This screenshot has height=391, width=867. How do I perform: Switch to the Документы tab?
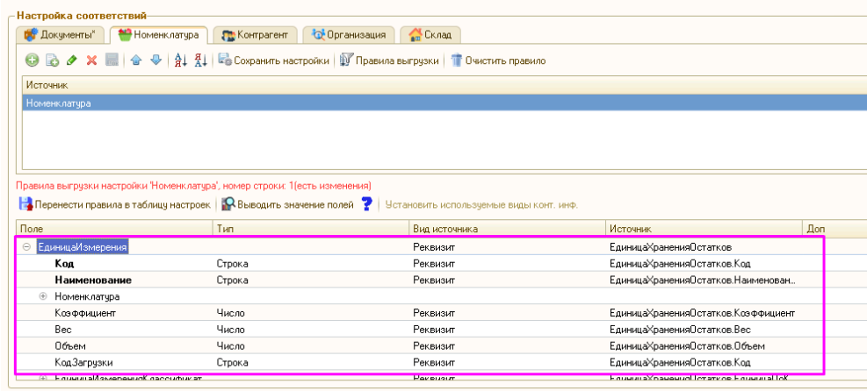(61, 35)
